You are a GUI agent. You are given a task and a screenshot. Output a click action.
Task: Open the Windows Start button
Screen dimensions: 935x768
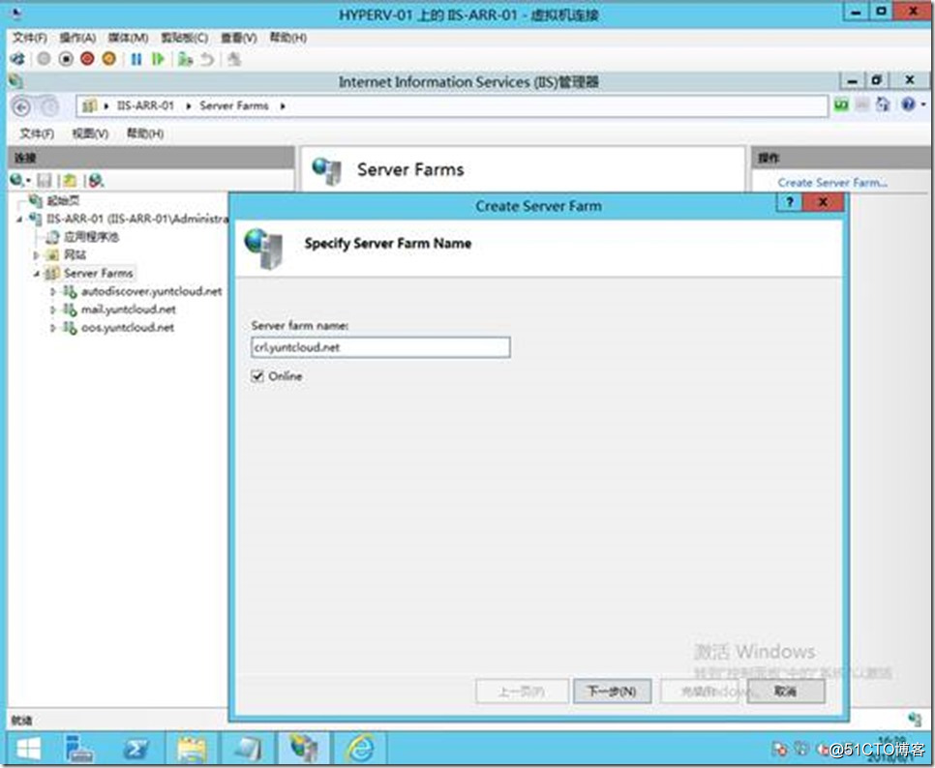28,749
